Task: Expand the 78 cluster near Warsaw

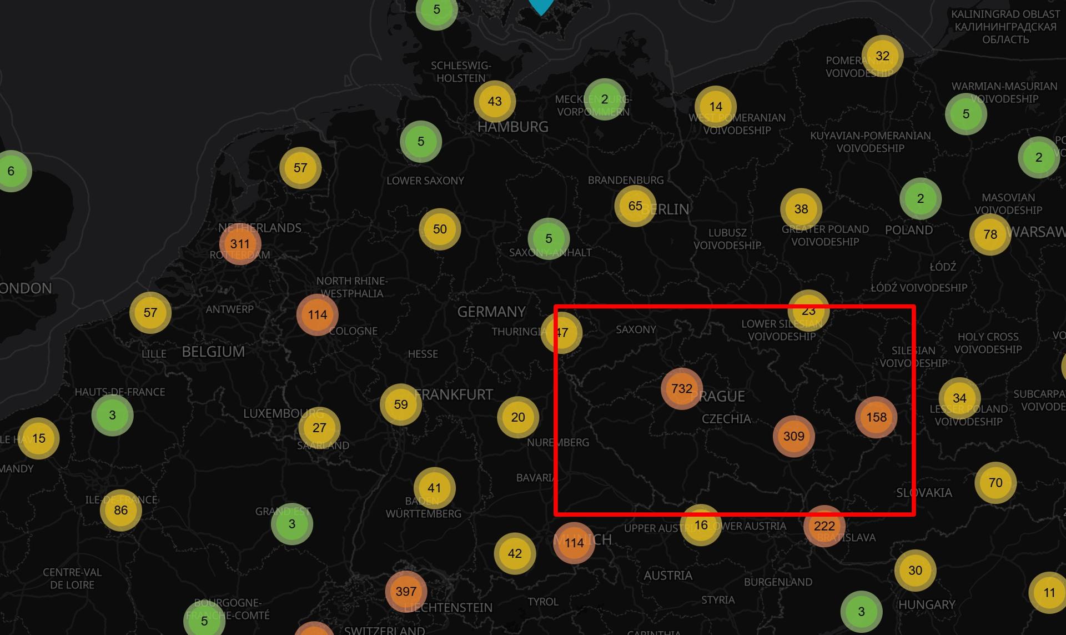Action: coord(989,235)
